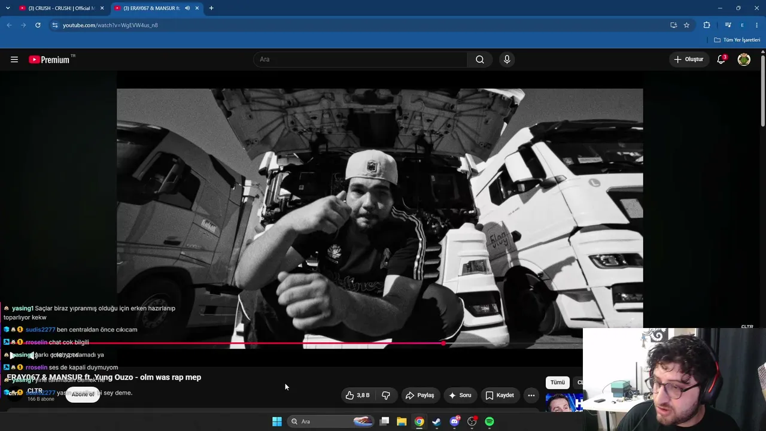Click the YouTube search magnifier button

click(480, 59)
